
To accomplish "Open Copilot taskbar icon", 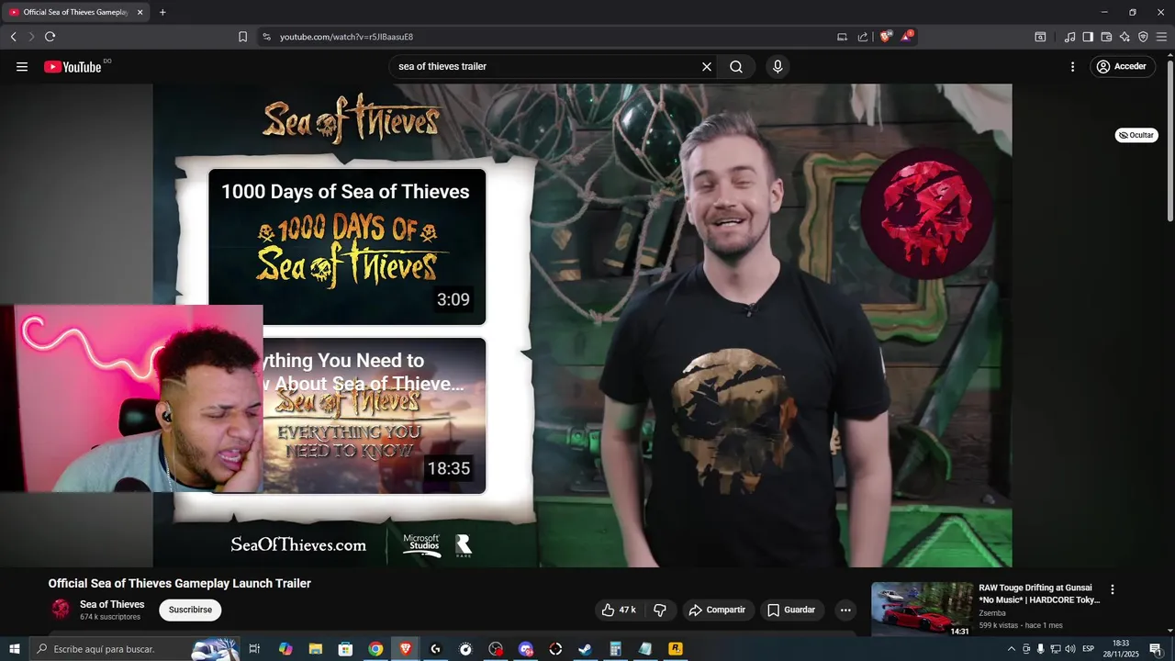I will pos(285,649).
